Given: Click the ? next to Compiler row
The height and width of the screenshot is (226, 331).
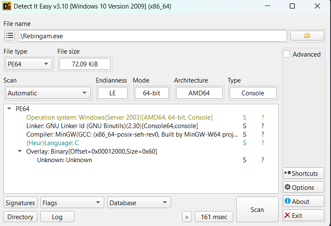Looking at the screenshot, I should click(x=263, y=134).
